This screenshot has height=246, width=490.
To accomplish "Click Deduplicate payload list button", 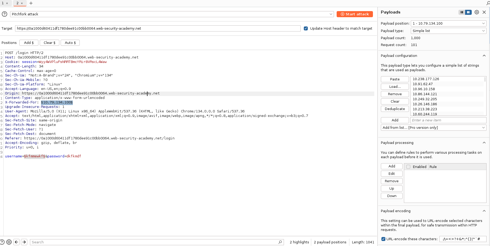I will coord(395,109).
